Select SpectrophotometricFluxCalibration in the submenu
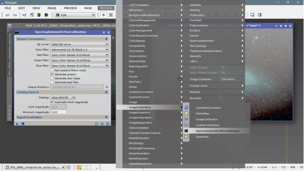This screenshot has height=171, width=304. click(217, 131)
